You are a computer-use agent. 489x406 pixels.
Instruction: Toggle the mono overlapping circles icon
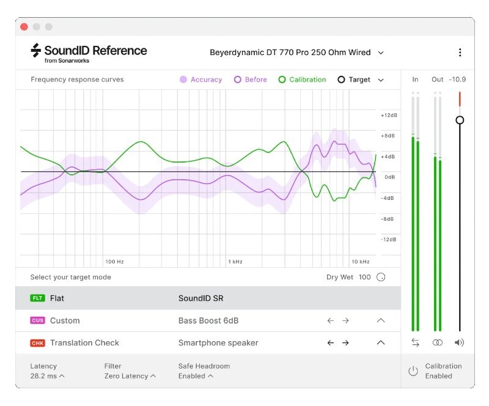tap(438, 343)
